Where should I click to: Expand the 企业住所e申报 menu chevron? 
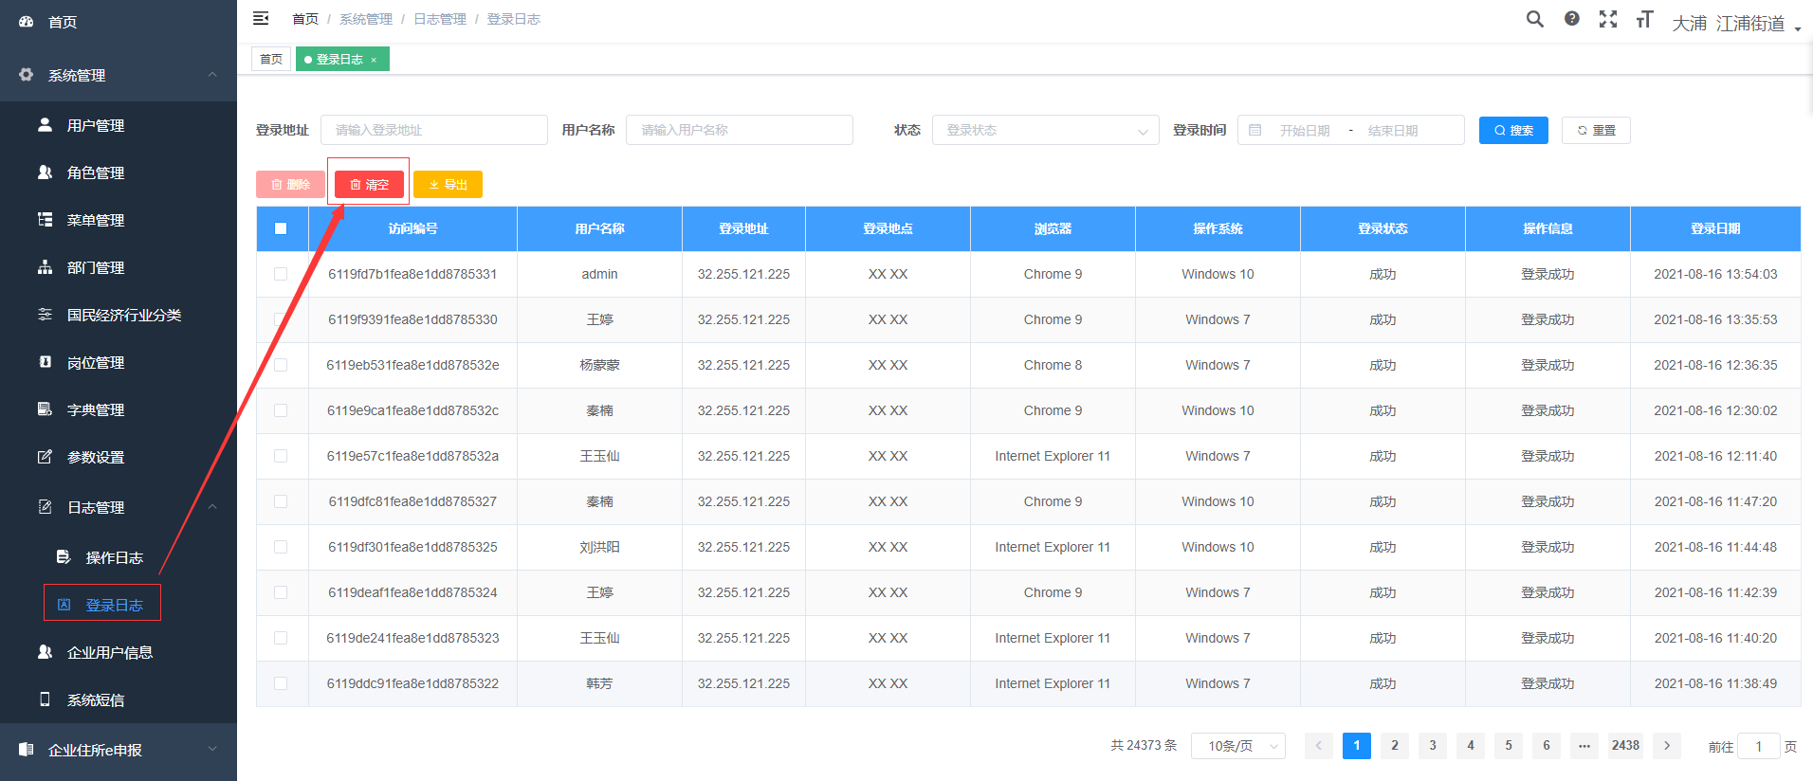pyautogui.click(x=212, y=749)
